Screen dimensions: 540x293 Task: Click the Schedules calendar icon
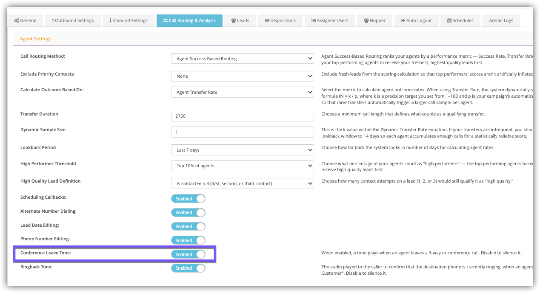[x=449, y=20]
